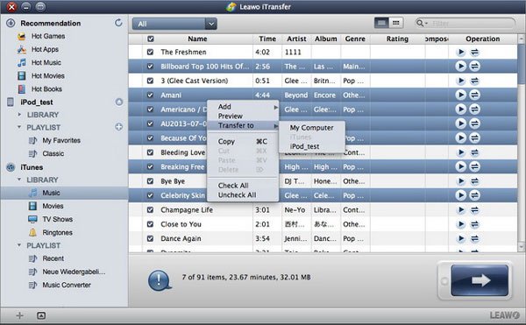Click transfer icon in Amani row

474,95
